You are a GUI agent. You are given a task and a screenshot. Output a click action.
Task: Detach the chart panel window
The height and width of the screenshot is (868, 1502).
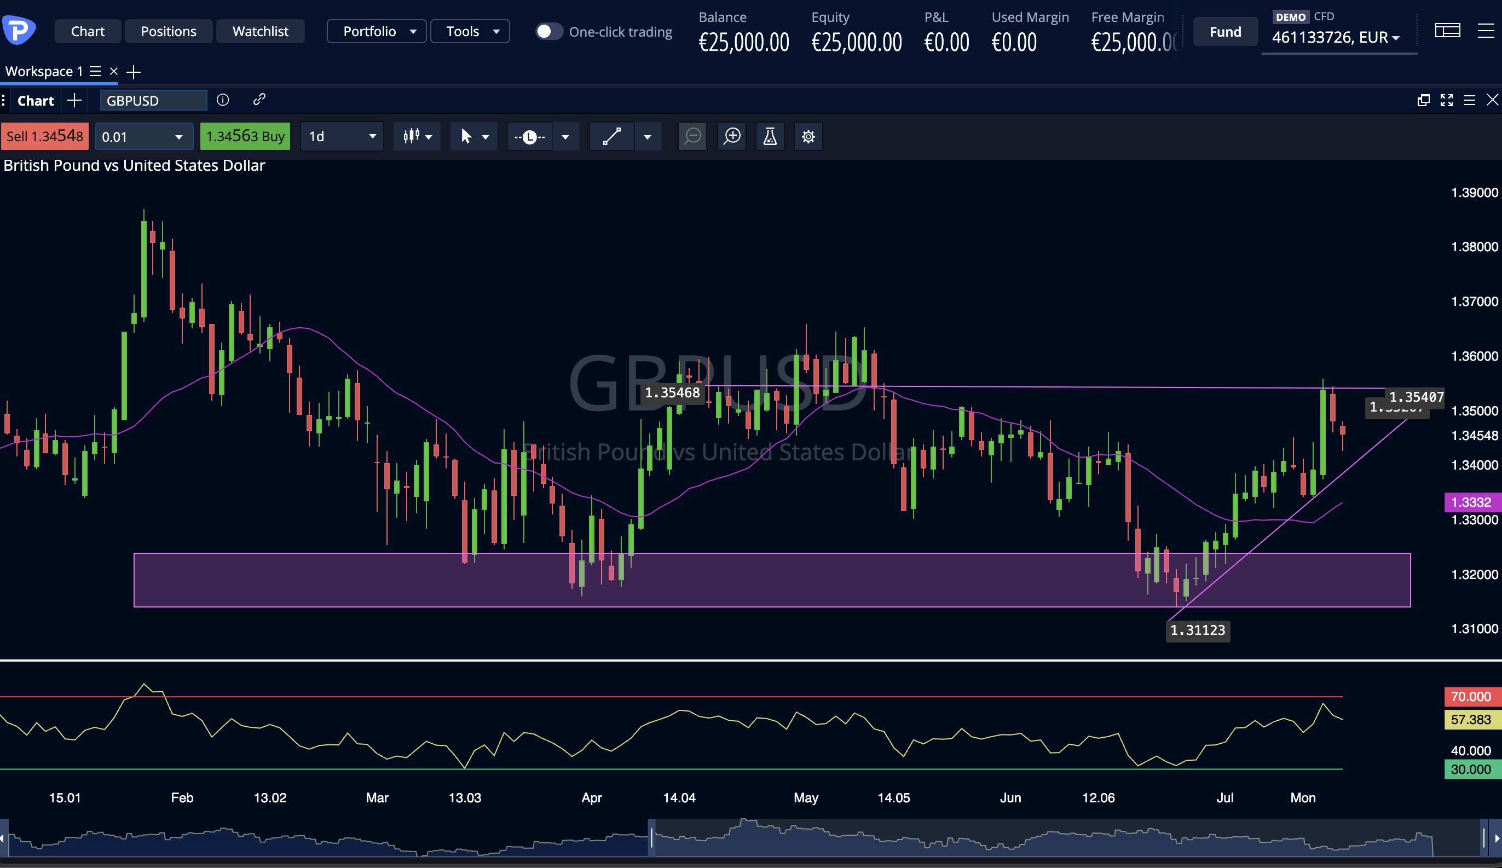pos(1424,100)
